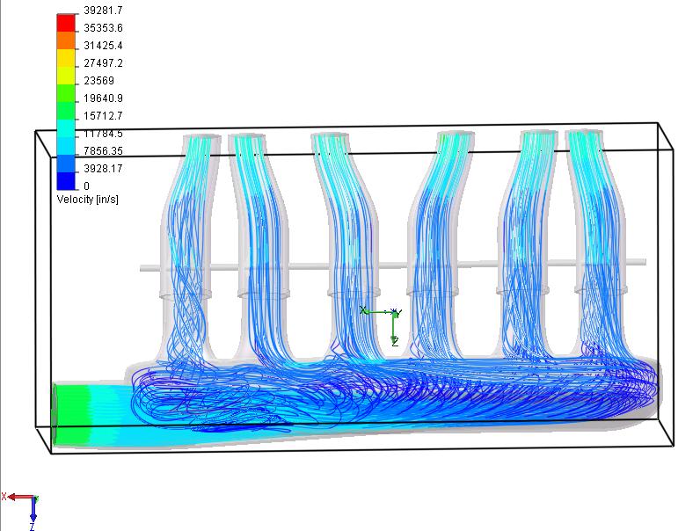Click the rightmost runner outlet at top
This screenshot has height=531, width=700.
[586, 135]
